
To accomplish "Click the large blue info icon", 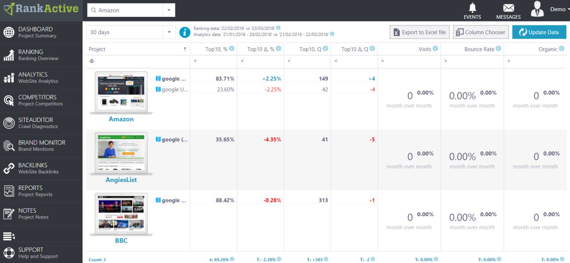I will coord(184,32).
